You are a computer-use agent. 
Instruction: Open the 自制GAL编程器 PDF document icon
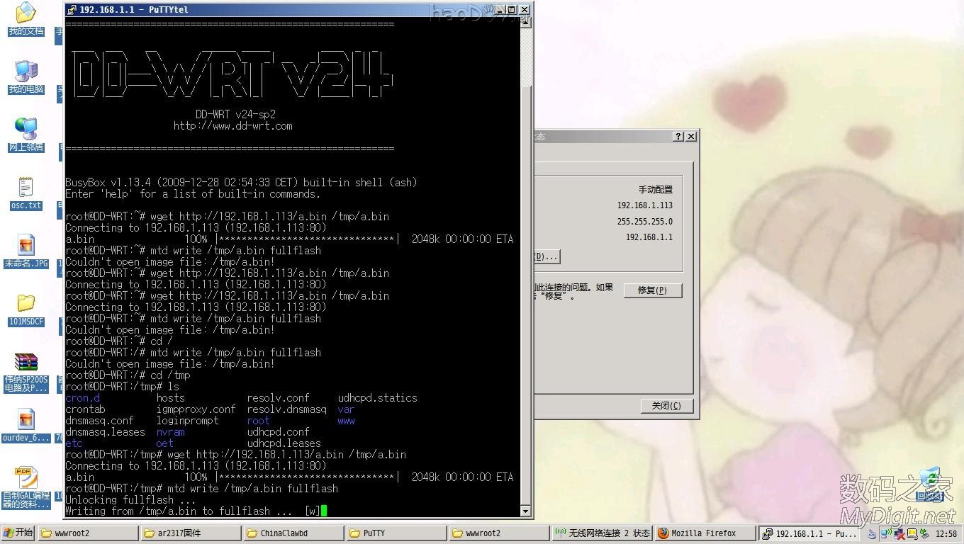click(26, 479)
